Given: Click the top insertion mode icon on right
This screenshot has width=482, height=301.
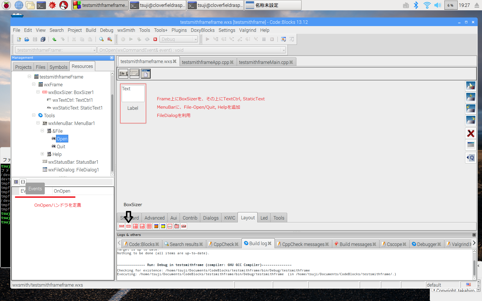Looking at the screenshot, I should click(471, 86).
